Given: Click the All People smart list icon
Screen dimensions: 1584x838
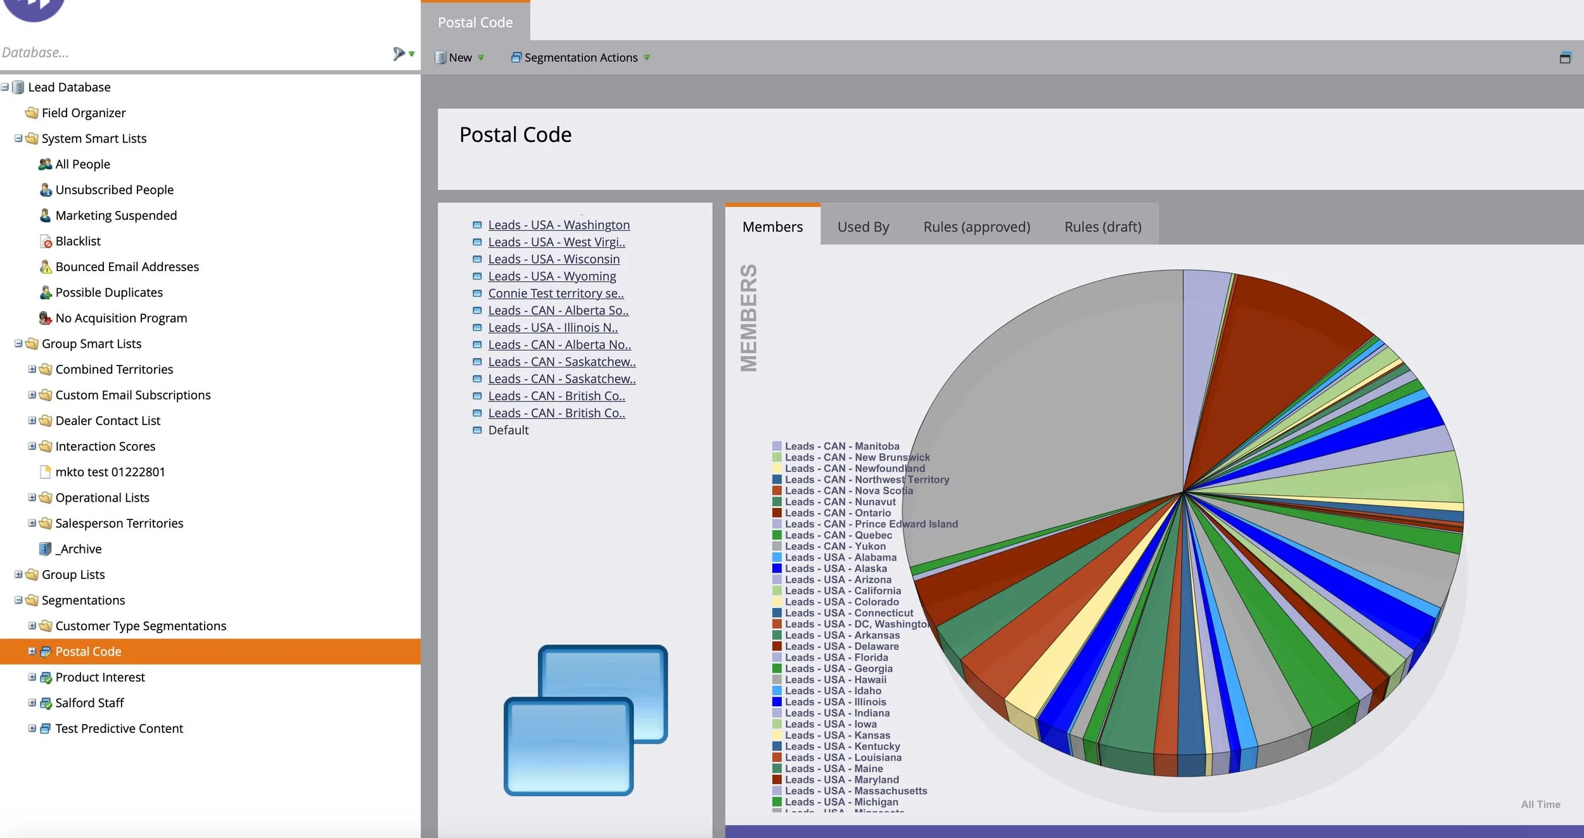Looking at the screenshot, I should [x=45, y=164].
